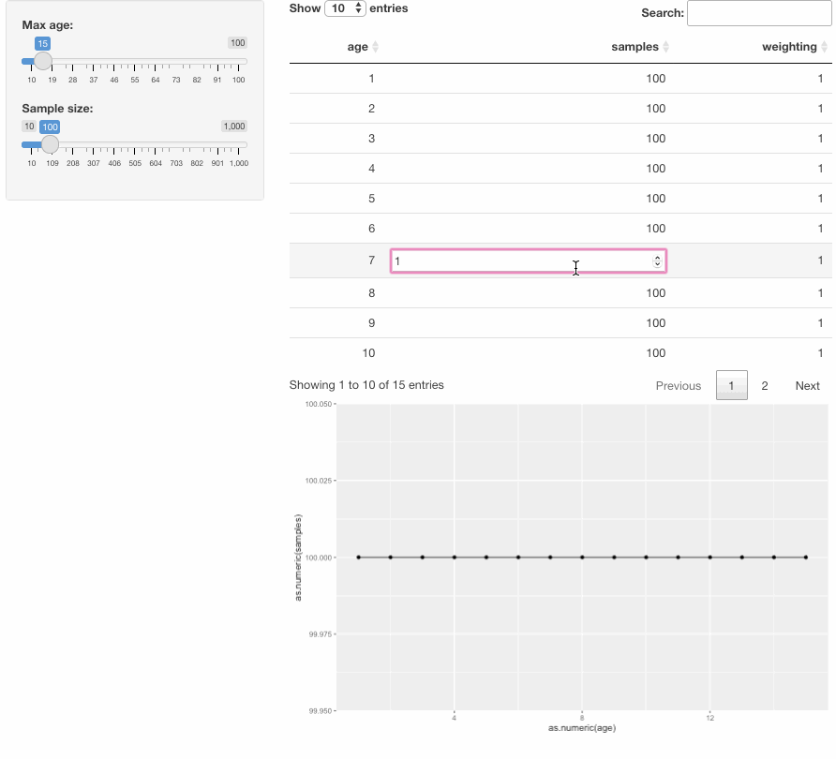Select page 1 of the table
Screen dimensions: 836x759
click(x=731, y=385)
